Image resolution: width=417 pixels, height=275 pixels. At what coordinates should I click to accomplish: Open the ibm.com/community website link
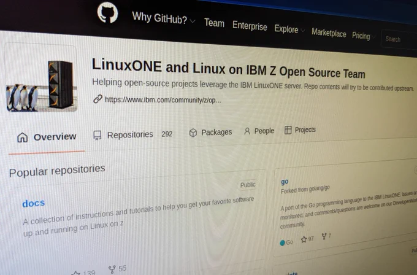[x=163, y=100]
